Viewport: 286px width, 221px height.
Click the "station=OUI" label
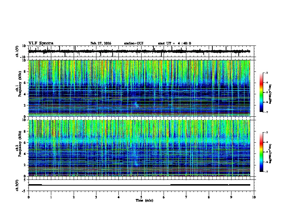pos(134,43)
